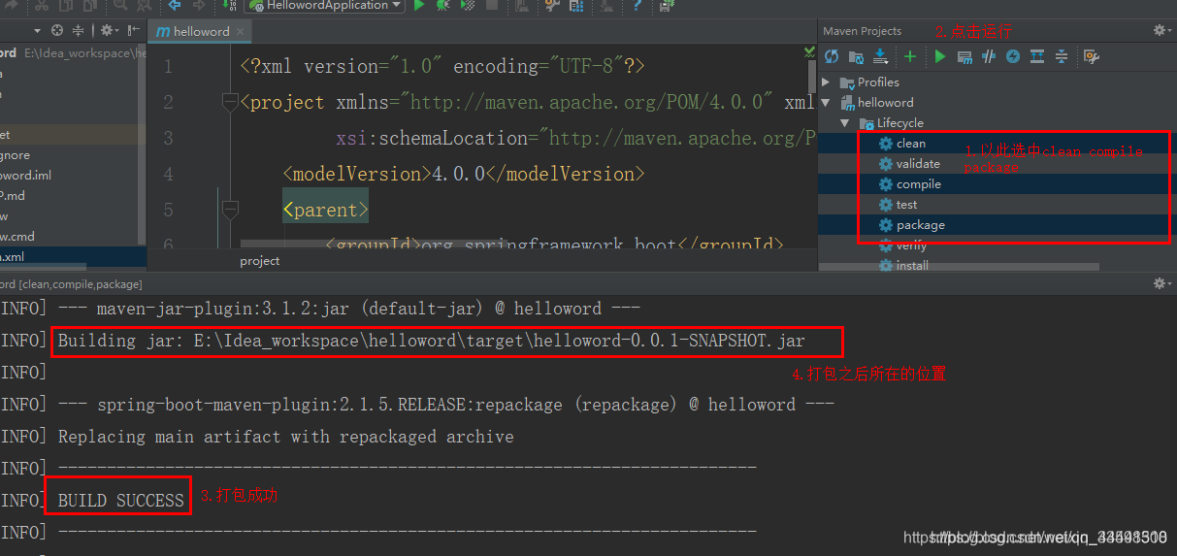Click Download Sources icon in Maven toolbar
Screen dimensions: 1177x556
(x=880, y=57)
